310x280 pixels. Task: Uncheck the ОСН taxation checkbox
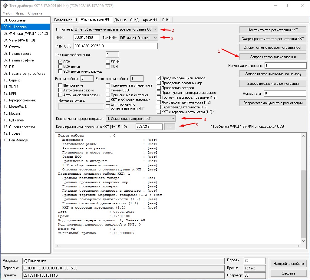tap(61, 61)
